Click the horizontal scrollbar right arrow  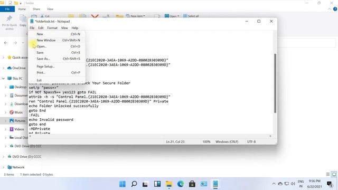click(270, 136)
